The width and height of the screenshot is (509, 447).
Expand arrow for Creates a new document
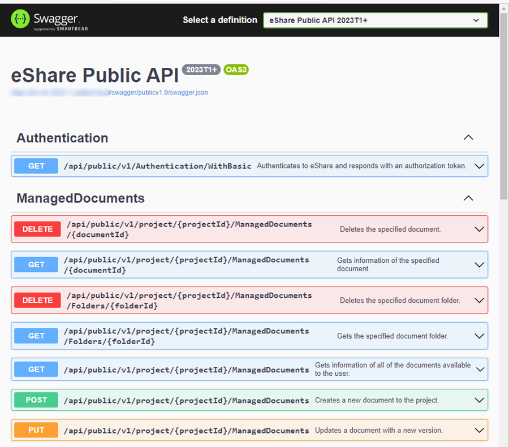(479, 400)
